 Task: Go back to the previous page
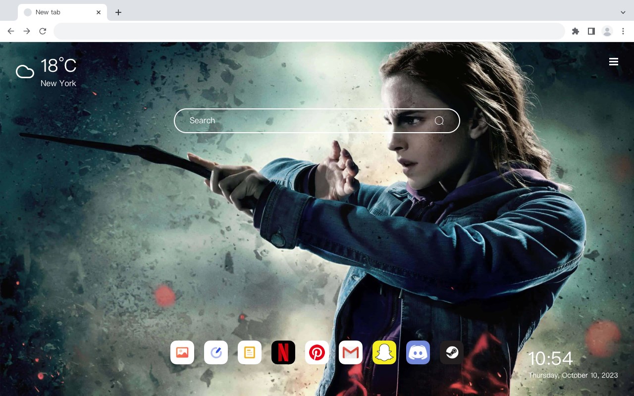coord(11,31)
